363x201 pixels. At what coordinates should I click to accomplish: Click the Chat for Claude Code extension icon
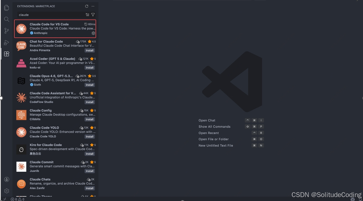pyautogui.click(x=21, y=46)
